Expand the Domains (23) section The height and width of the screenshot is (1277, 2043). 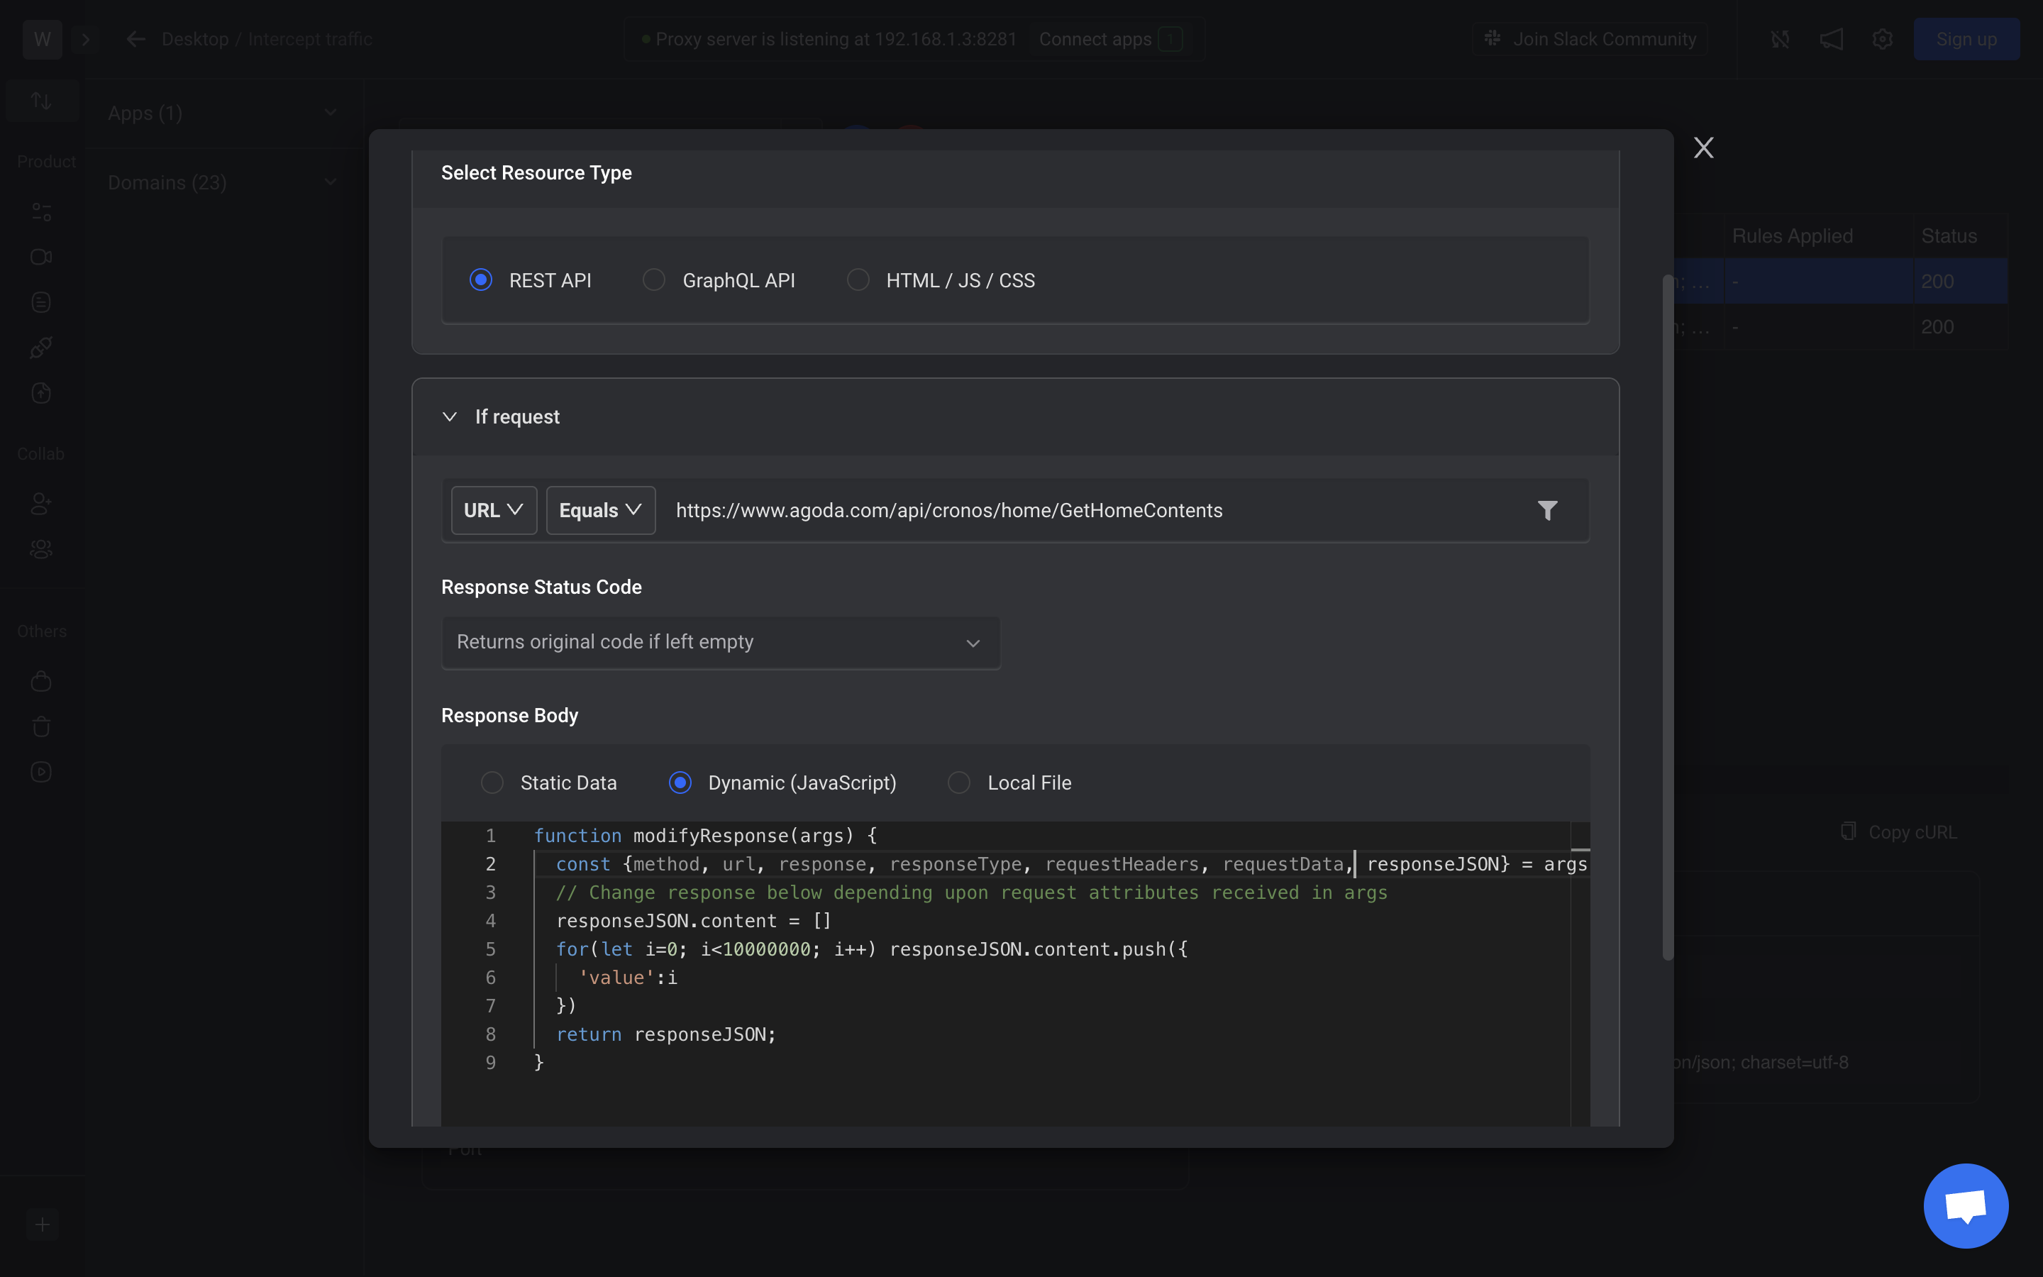pyautogui.click(x=223, y=182)
